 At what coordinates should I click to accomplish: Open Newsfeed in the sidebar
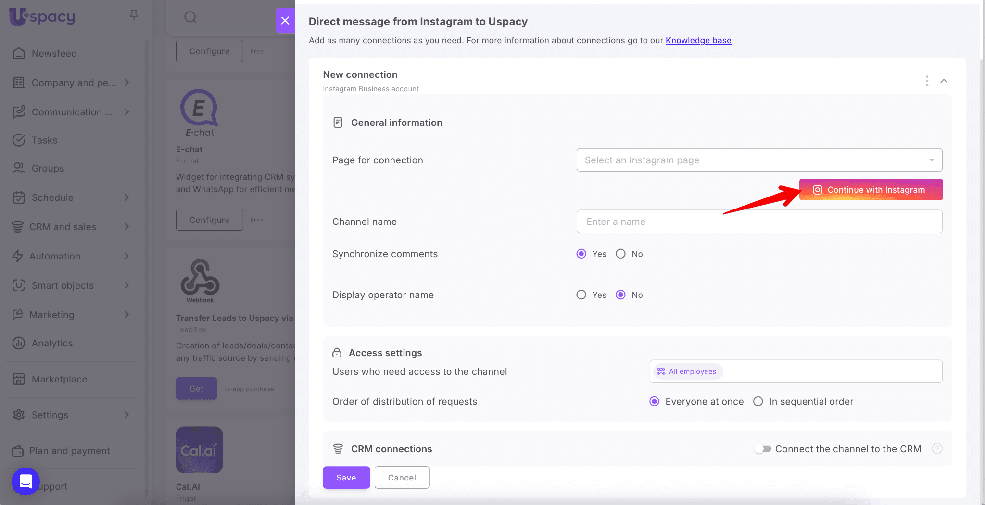click(x=54, y=53)
